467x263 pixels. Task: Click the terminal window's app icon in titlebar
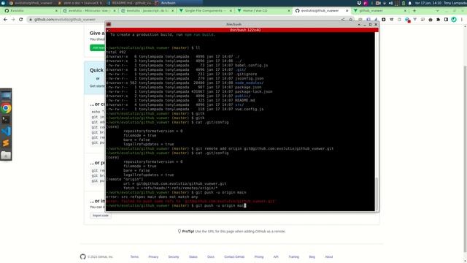109,24
